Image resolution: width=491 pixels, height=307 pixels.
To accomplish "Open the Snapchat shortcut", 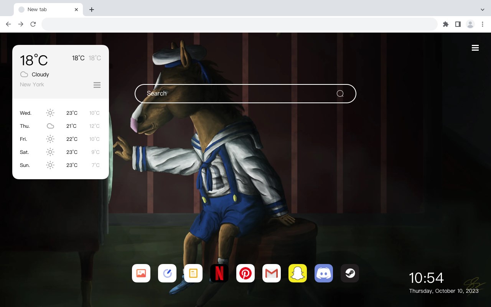I will tap(298, 273).
